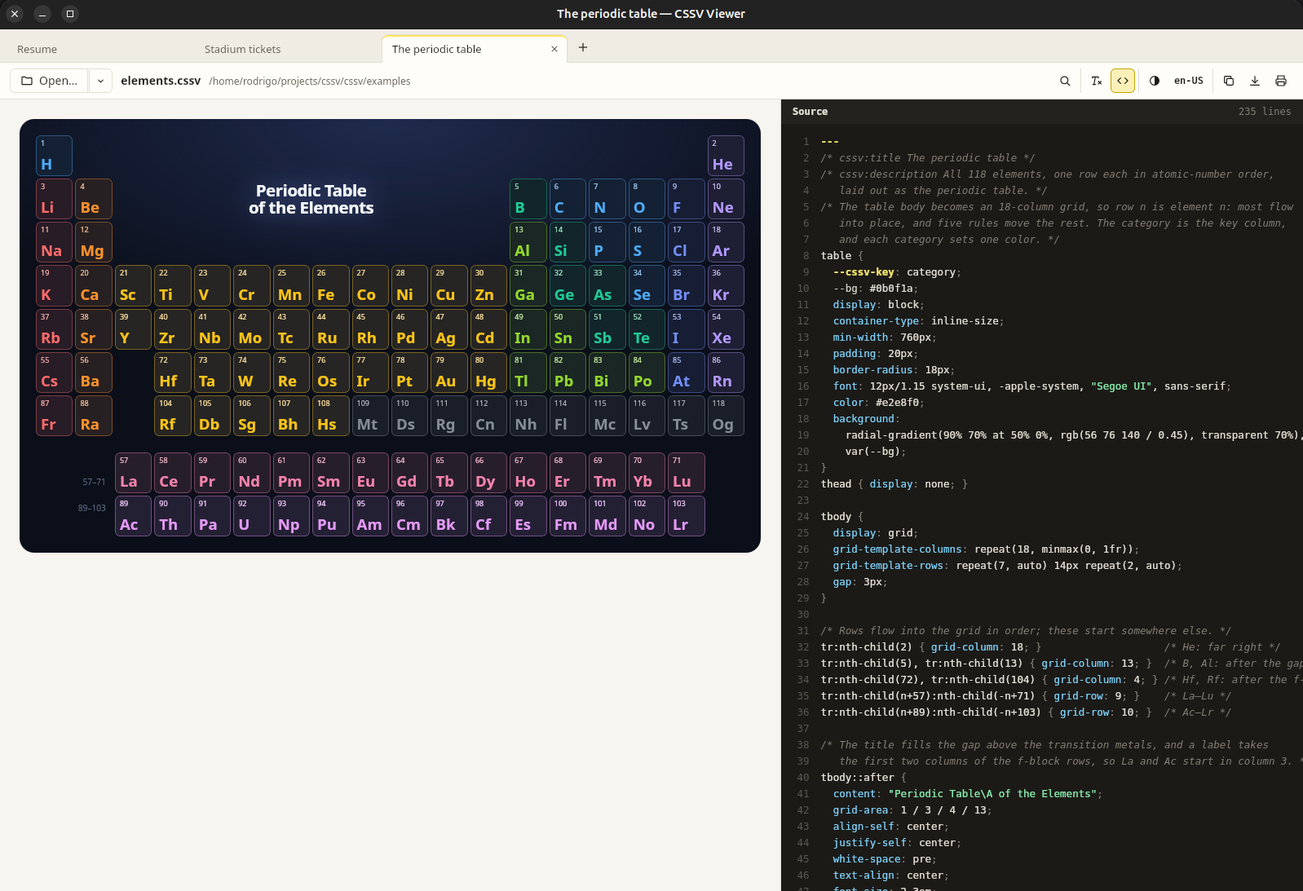1303x891 pixels.
Task: Click the tbody::after source line
Action: (x=864, y=778)
